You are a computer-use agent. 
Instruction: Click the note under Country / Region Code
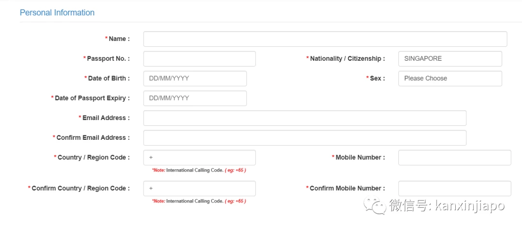(199, 170)
